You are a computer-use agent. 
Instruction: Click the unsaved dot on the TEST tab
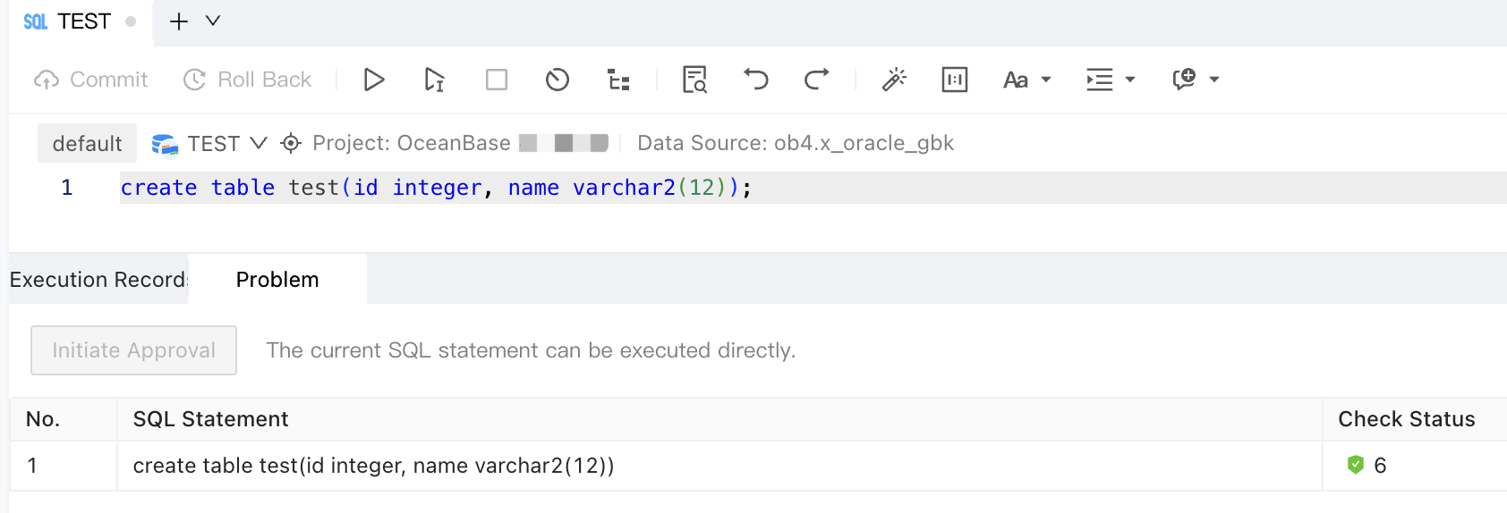coord(131,21)
